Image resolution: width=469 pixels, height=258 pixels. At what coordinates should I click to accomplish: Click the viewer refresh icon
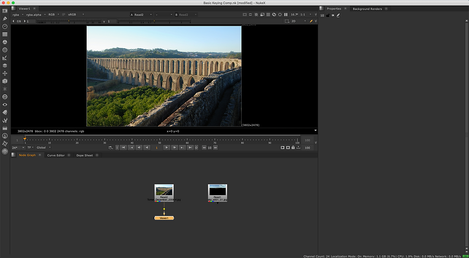coord(274,14)
